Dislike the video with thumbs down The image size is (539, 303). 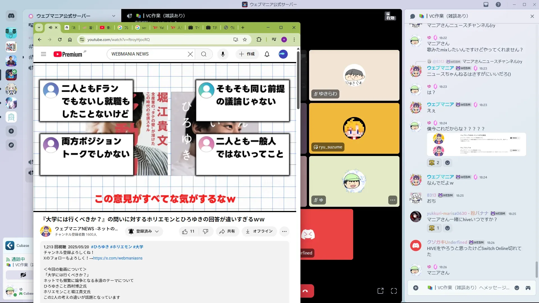(x=205, y=231)
